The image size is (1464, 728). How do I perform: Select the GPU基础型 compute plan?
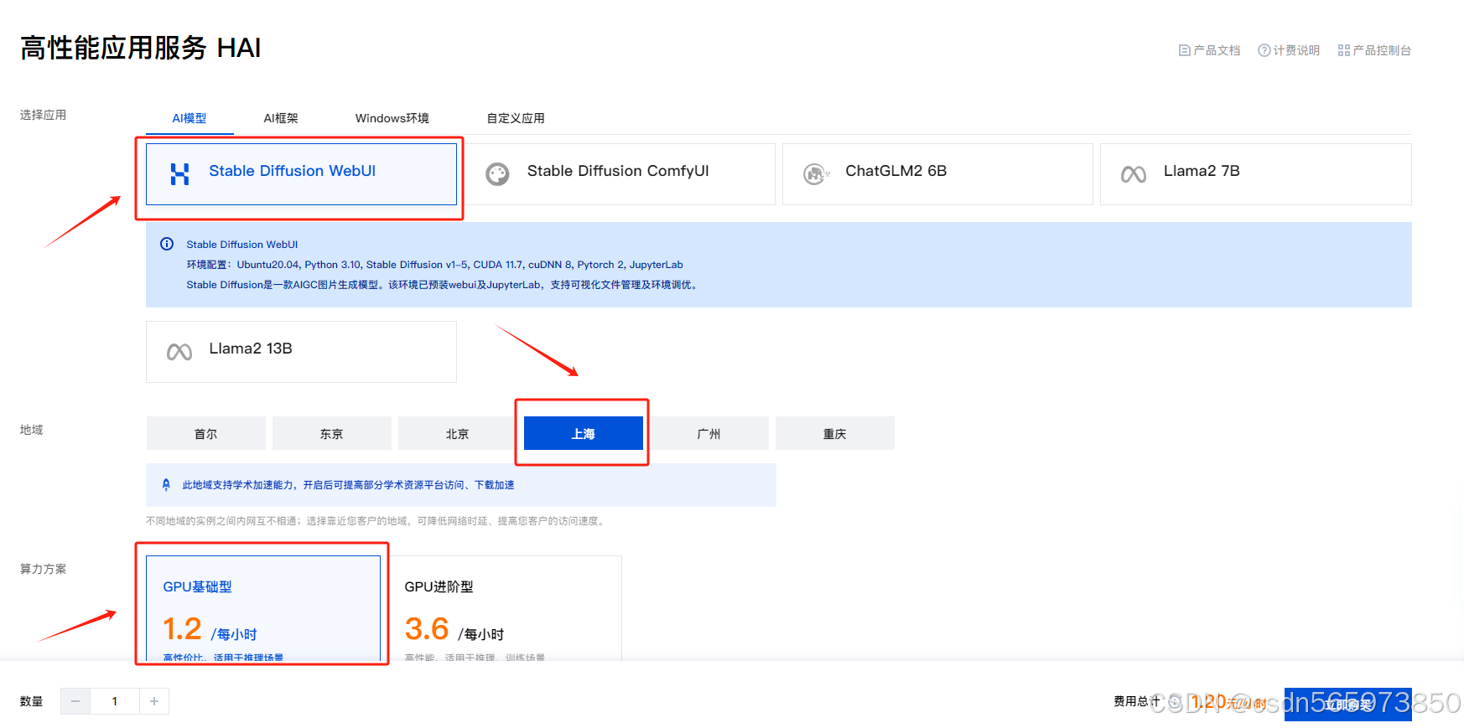click(x=263, y=608)
